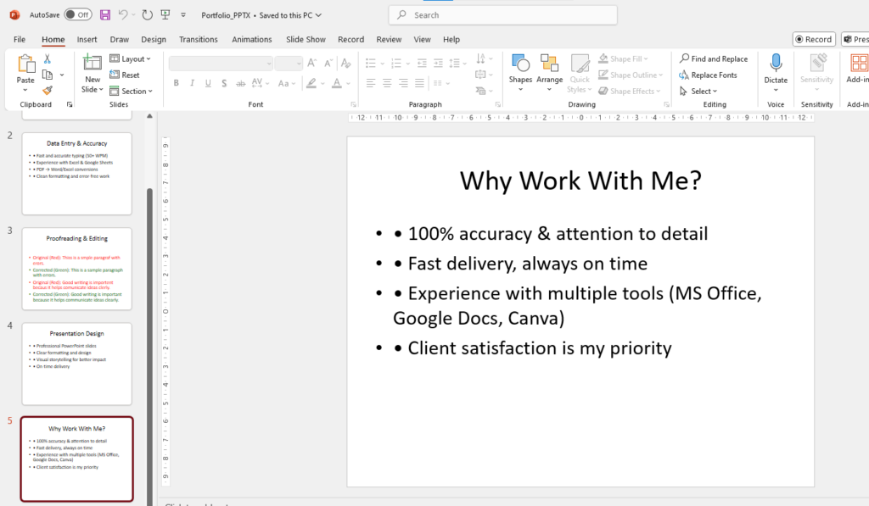Click the Search box
This screenshot has height=506, width=869.
tap(503, 15)
